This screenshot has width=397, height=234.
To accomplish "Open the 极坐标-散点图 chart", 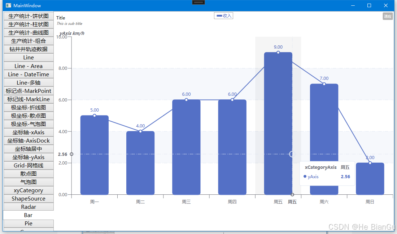I will pyautogui.click(x=29, y=116).
